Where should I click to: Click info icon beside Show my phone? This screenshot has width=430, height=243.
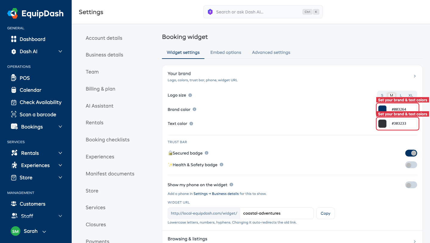click(x=231, y=185)
